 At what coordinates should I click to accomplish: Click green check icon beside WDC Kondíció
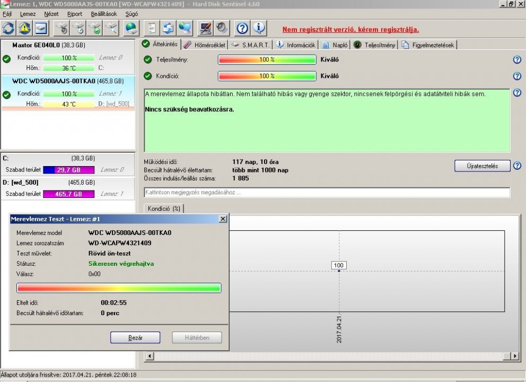tap(6, 95)
